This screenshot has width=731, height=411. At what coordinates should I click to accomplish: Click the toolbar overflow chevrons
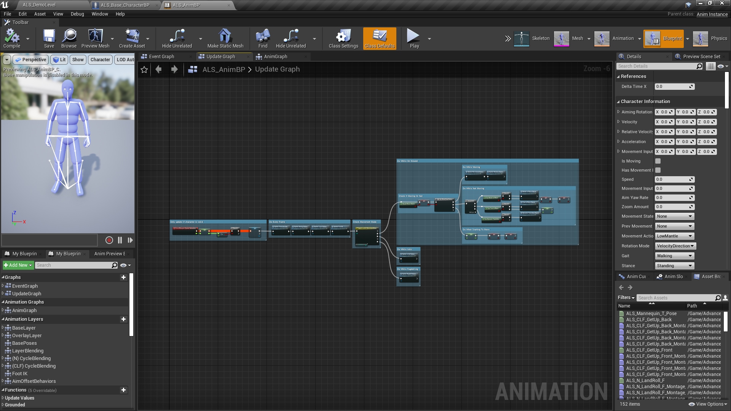pyautogui.click(x=508, y=38)
